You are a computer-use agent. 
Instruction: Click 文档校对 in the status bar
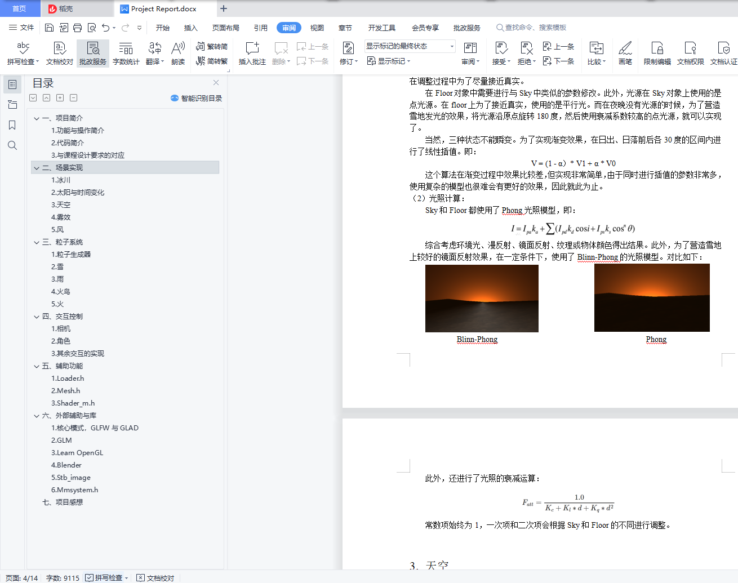[x=155, y=578]
